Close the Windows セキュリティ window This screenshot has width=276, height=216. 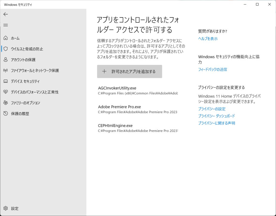270,4
